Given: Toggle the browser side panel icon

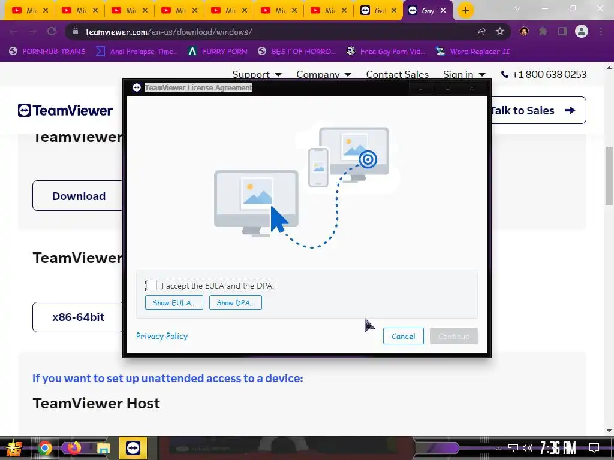Looking at the screenshot, I should [x=562, y=31].
